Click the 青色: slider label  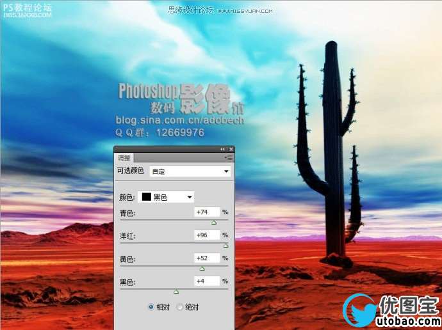coord(127,213)
